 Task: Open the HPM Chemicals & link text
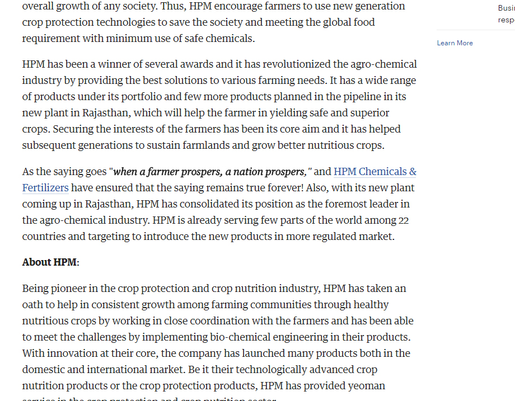tap(374, 172)
